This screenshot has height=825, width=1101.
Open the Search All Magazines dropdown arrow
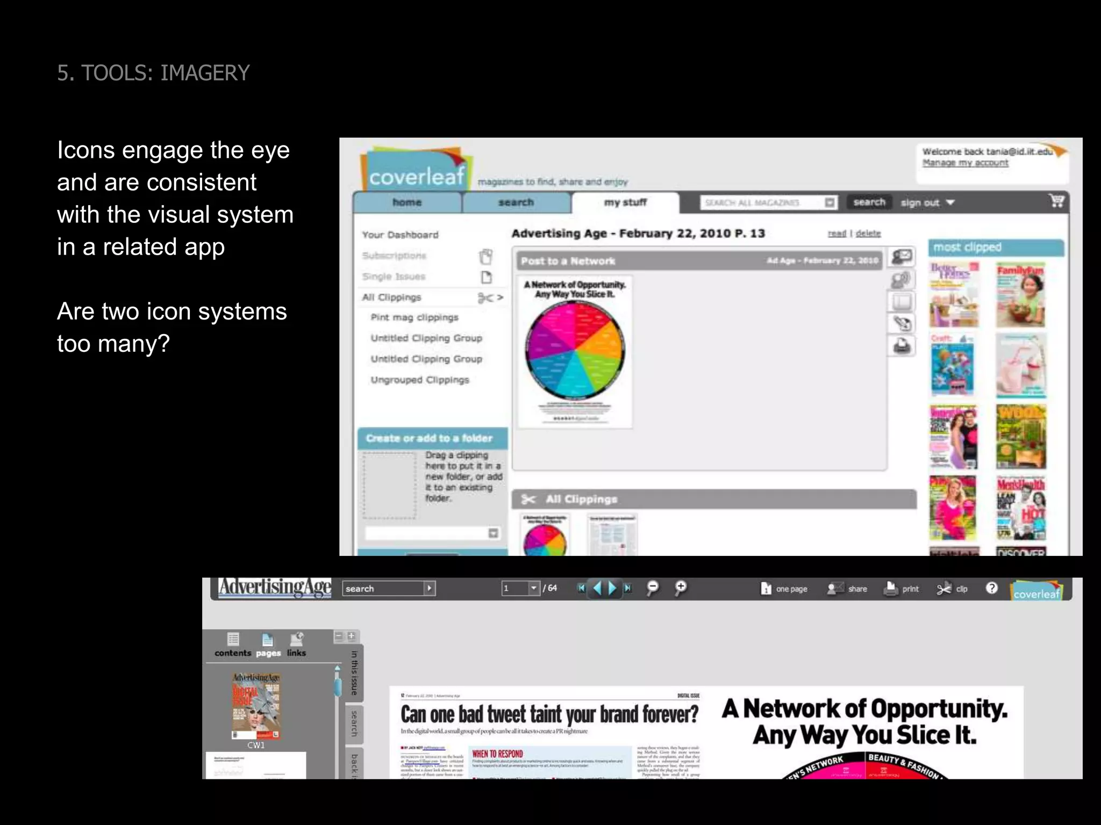pyautogui.click(x=830, y=202)
